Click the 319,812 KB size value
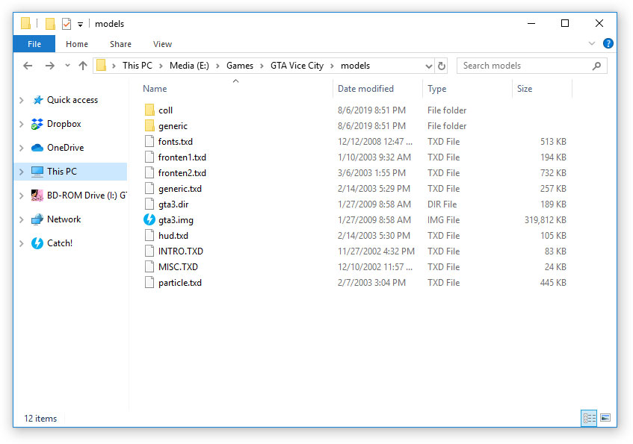Screen dimensions: 633x444 [545, 220]
